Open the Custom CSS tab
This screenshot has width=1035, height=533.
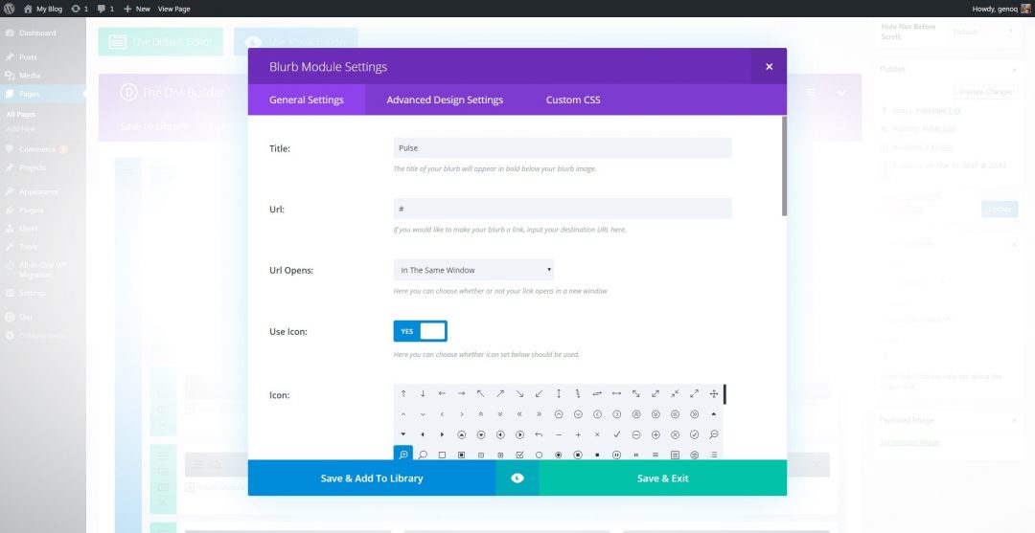coord(573,100)
